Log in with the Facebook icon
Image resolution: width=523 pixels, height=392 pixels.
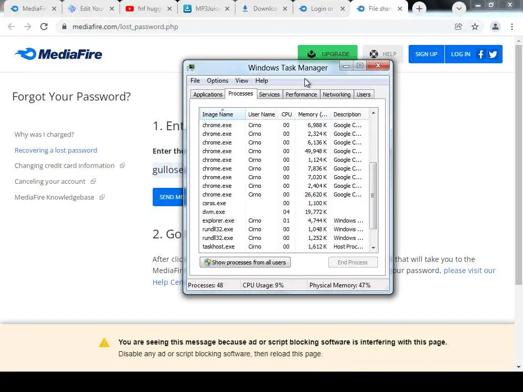(x=481, y=54)
